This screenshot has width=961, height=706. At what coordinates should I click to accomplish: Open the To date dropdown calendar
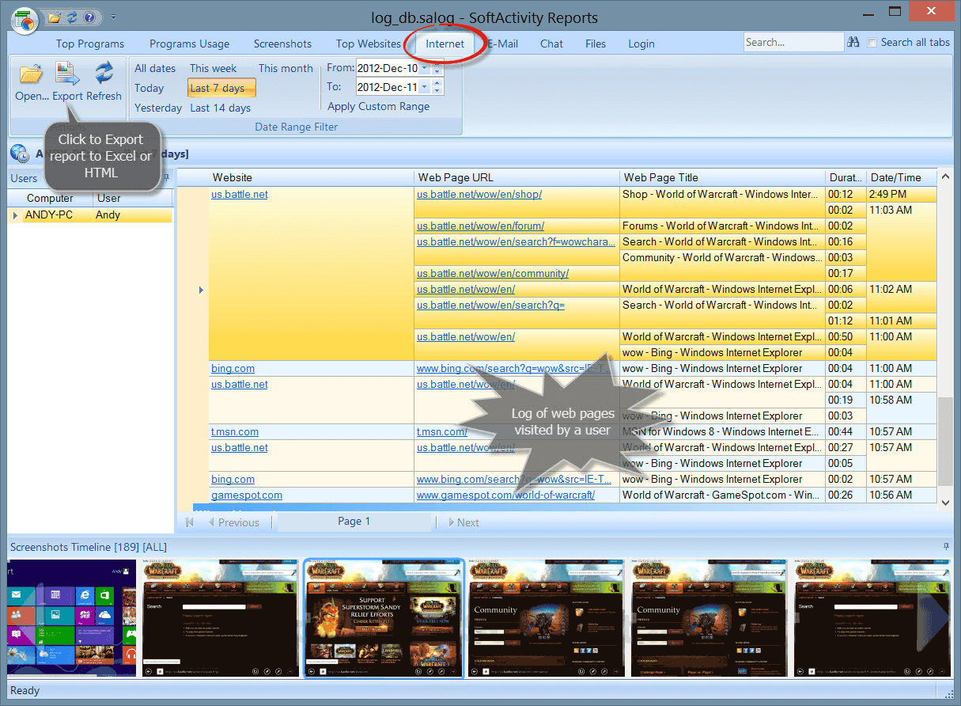425,87
